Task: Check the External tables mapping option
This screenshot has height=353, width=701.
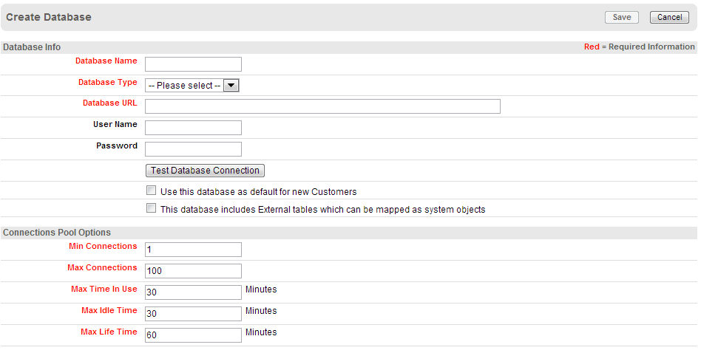Action: [152, 209]
